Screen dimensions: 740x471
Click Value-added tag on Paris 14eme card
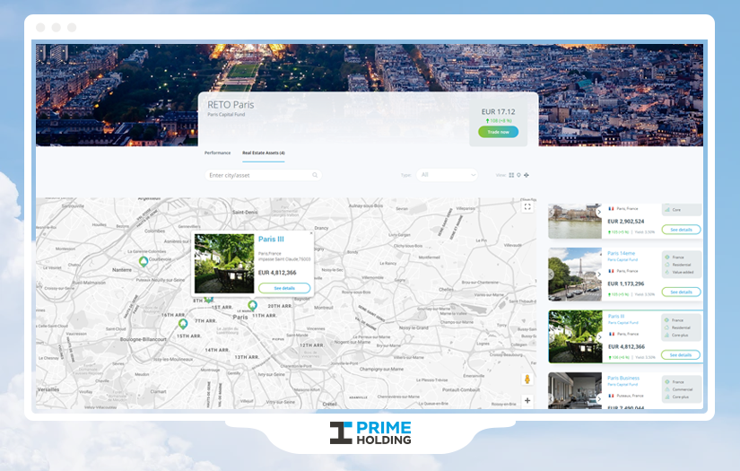tap(683, 273)
